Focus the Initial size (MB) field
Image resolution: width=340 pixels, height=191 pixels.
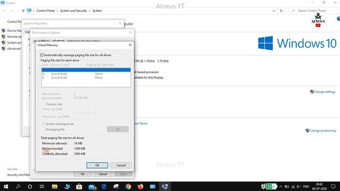tap(84, 109)
